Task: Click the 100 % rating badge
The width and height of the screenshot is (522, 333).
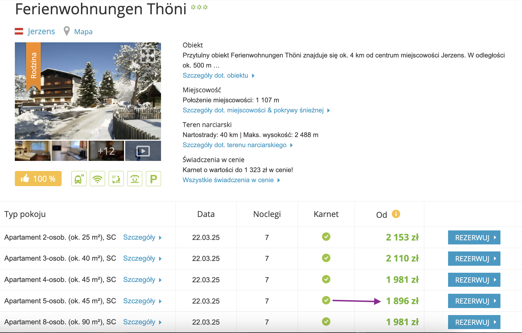Action: pos(38,179)
